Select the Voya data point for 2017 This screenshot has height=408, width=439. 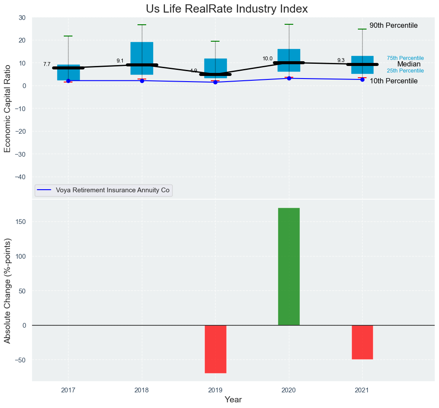tap(68, 81)
